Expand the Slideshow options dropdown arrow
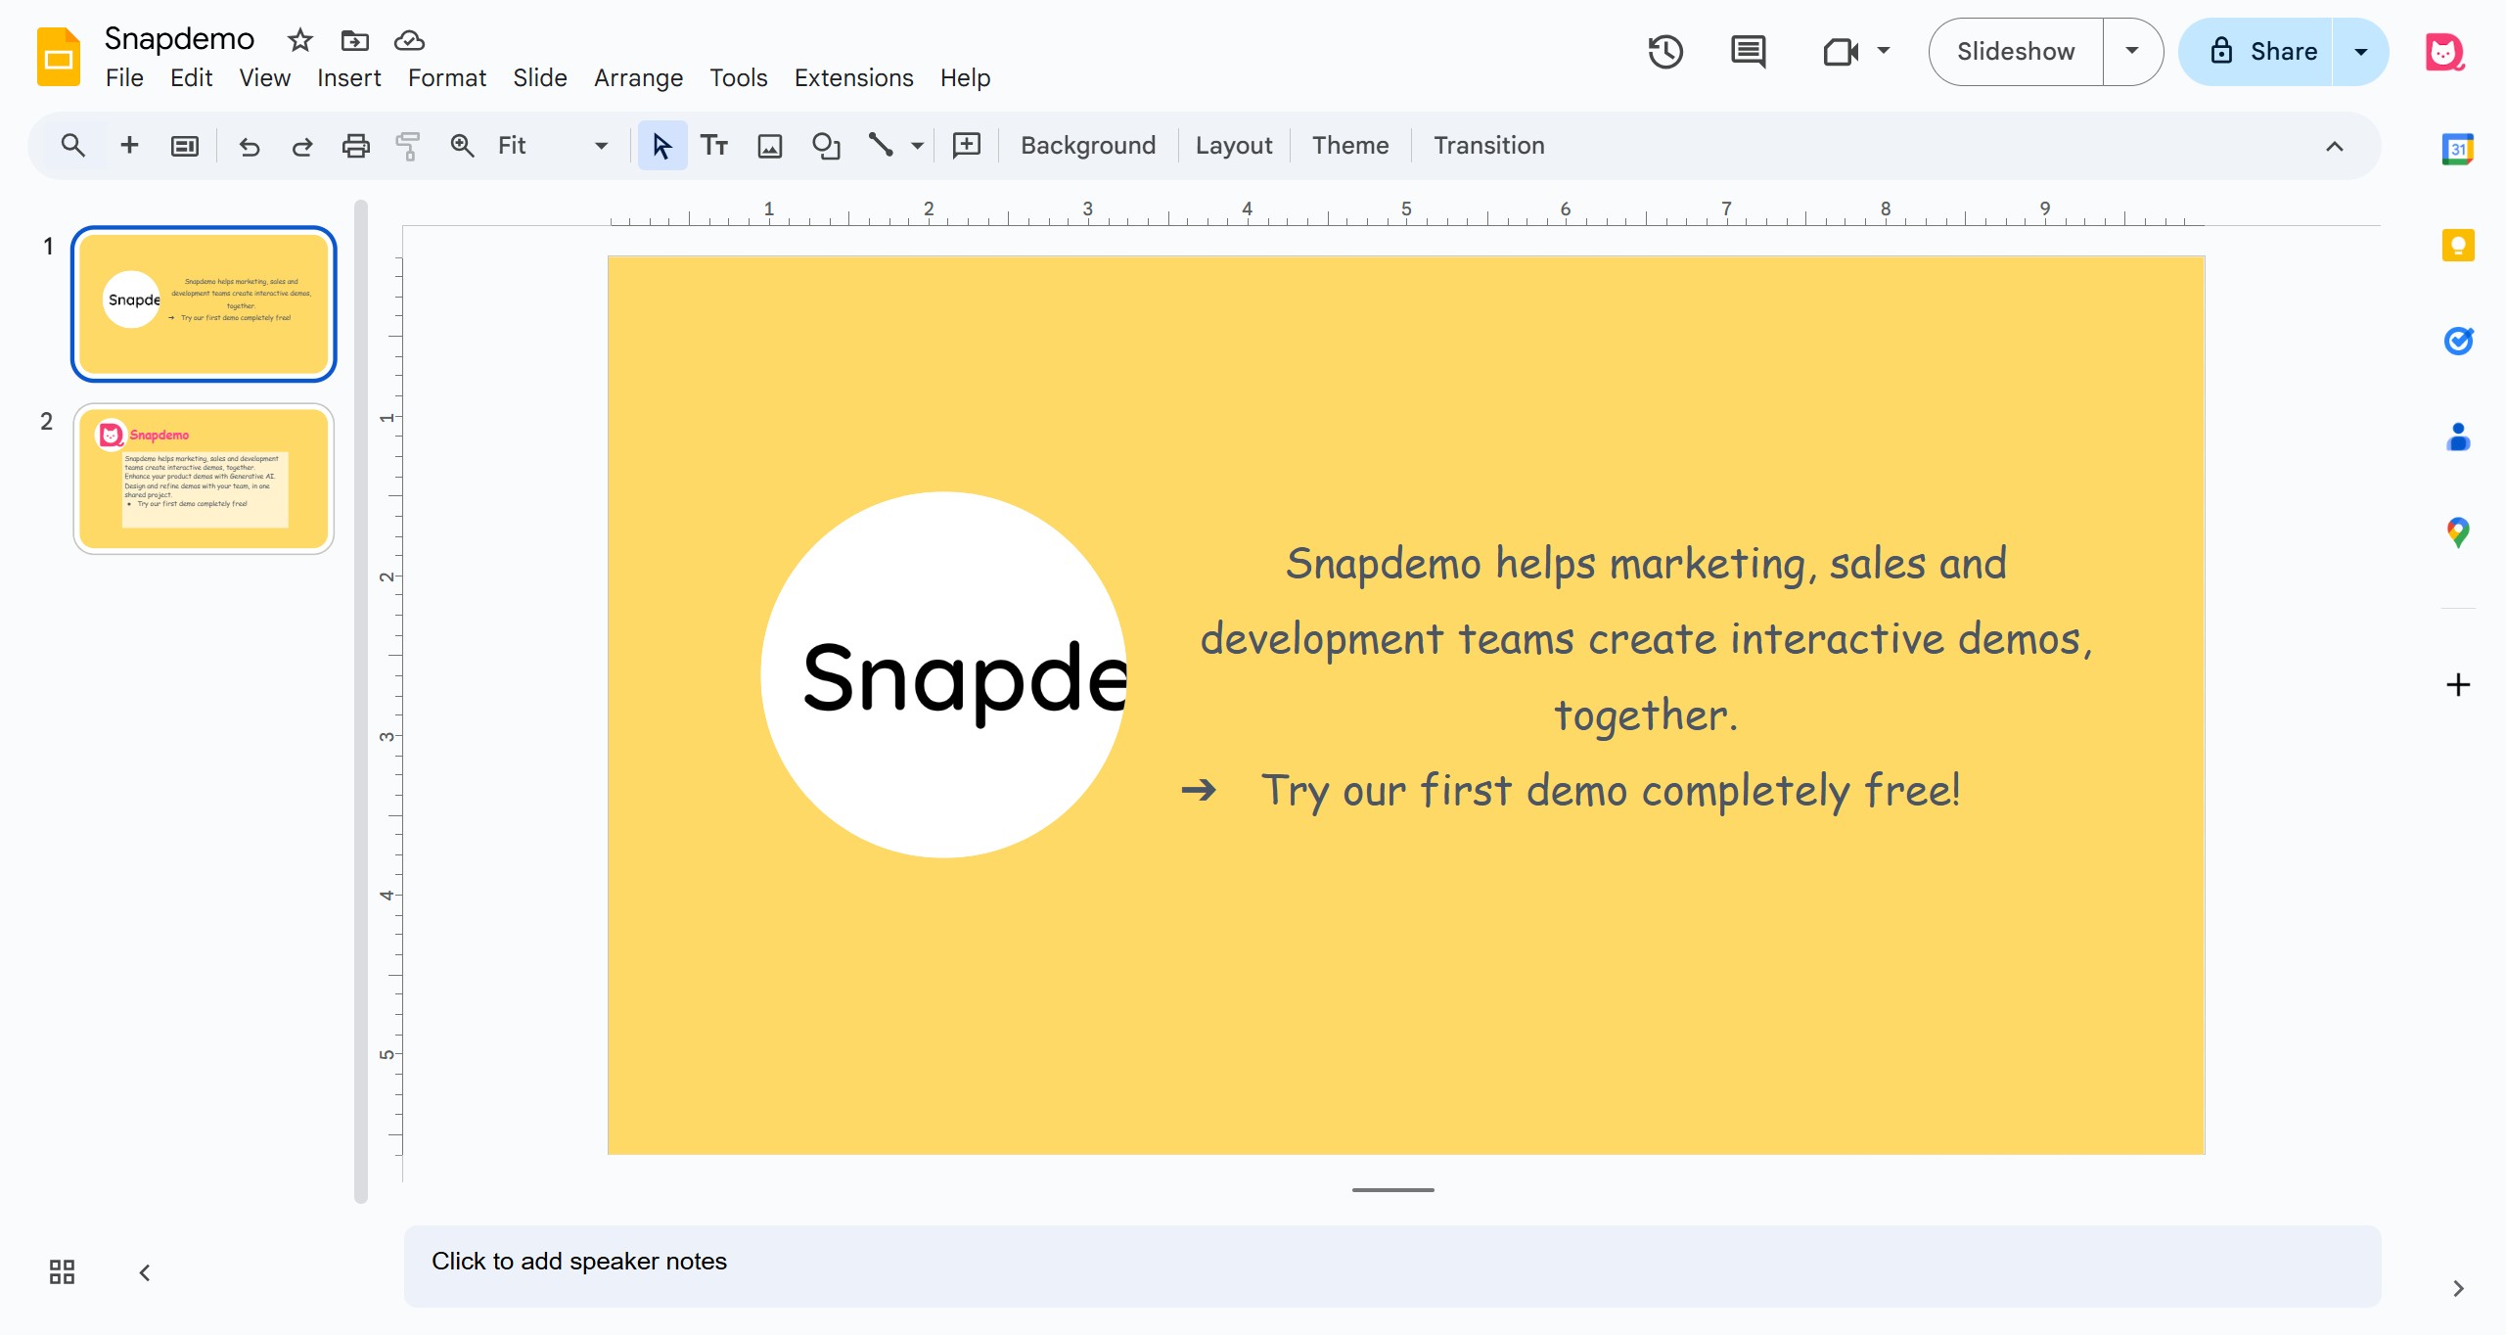 [2132, 52]
